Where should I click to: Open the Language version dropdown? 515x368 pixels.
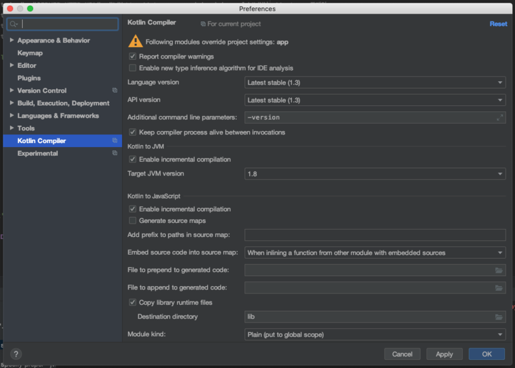point(374,83)
